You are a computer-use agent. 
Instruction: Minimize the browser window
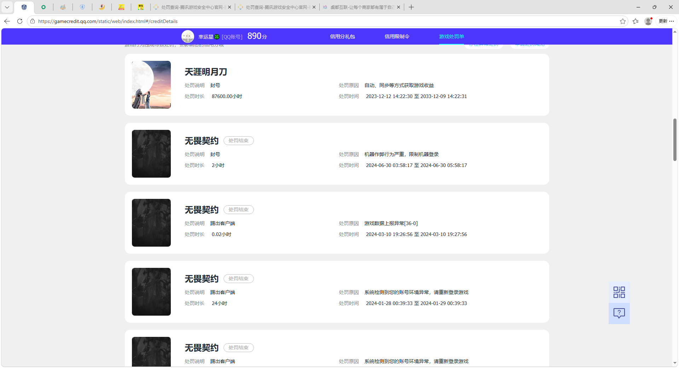(x=638, y=7)
